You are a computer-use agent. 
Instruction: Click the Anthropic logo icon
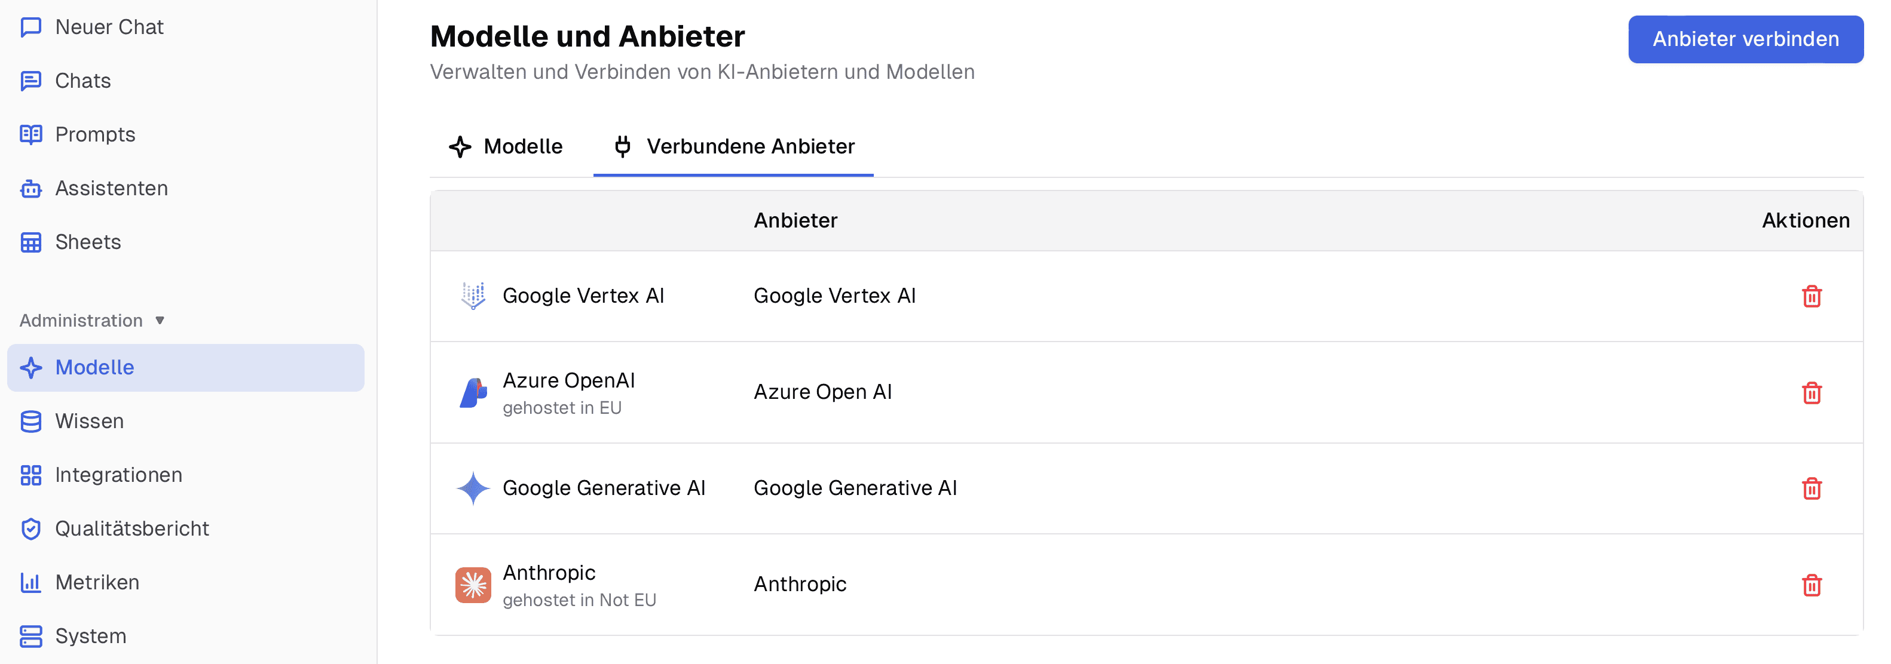coord(473,585)
